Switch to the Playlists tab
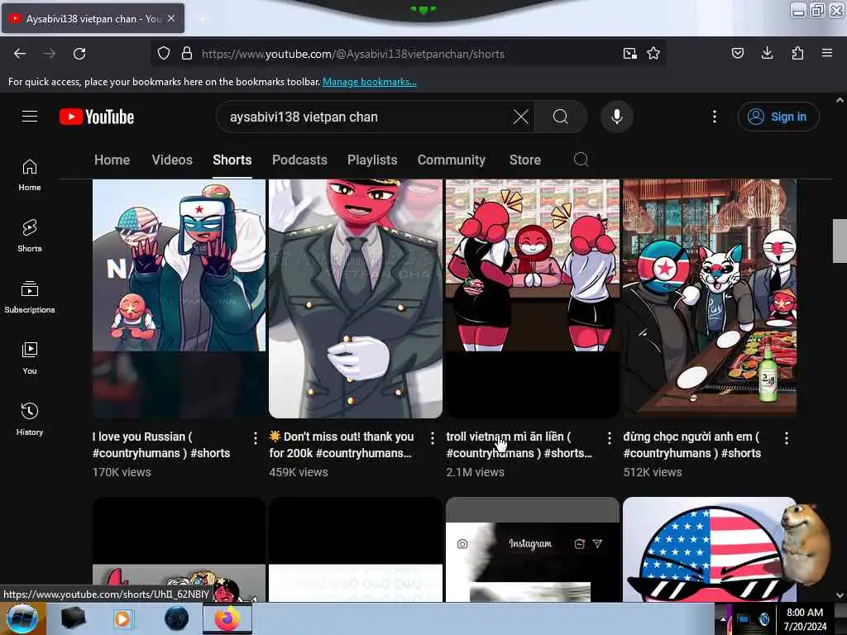The image size is (847, 635). [x=372, y=160]
